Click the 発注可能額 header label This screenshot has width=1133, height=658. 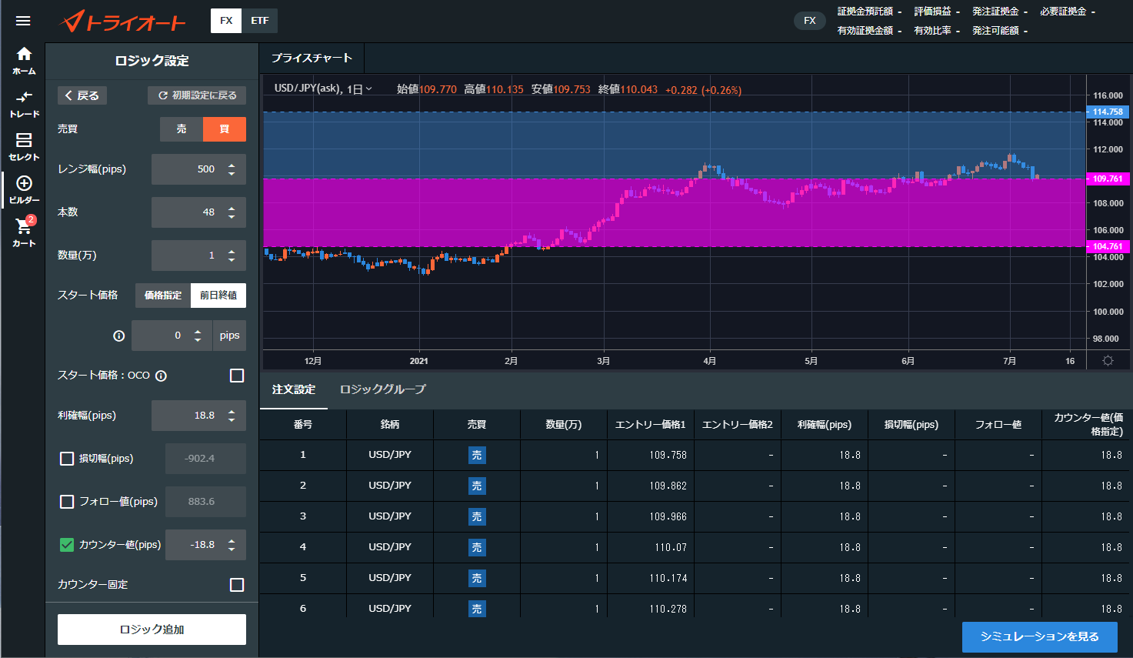point(995,31)
